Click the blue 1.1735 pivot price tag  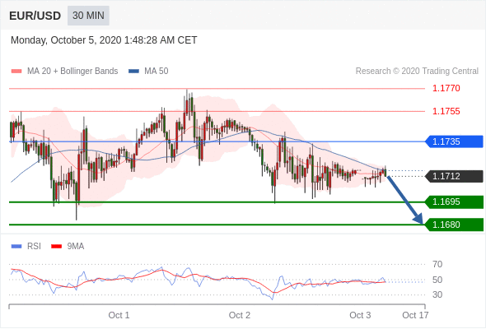tap(454, 141)
